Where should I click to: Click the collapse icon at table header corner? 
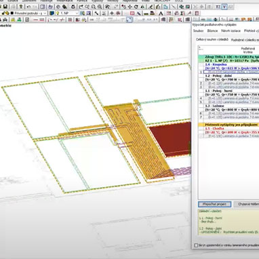tap(200, 48)
